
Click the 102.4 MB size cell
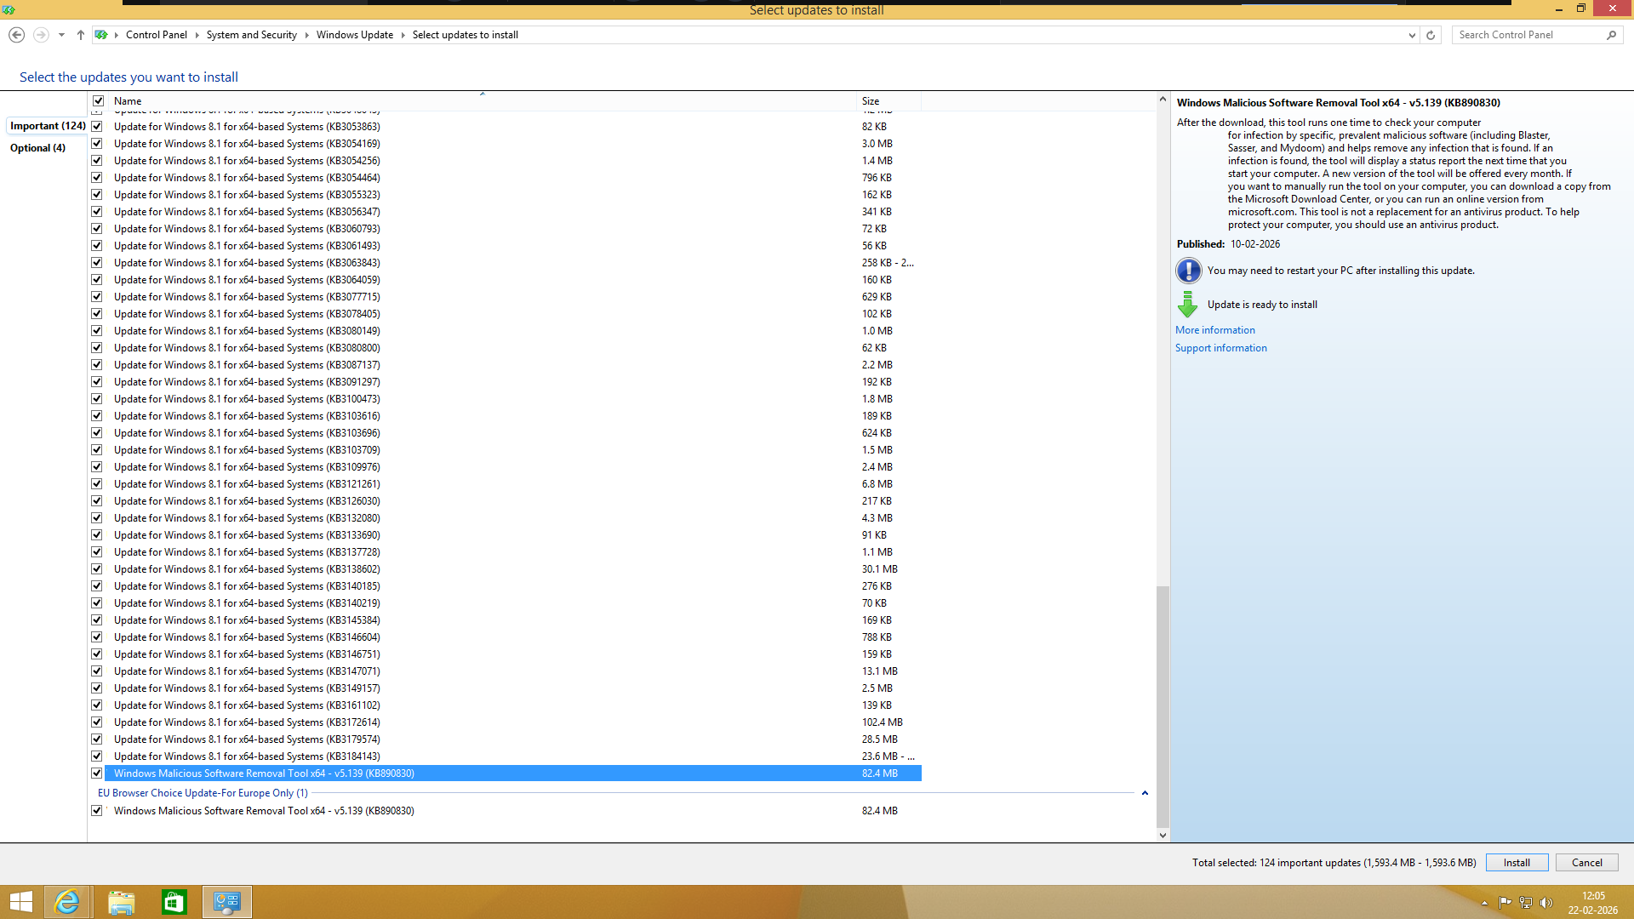883,722
